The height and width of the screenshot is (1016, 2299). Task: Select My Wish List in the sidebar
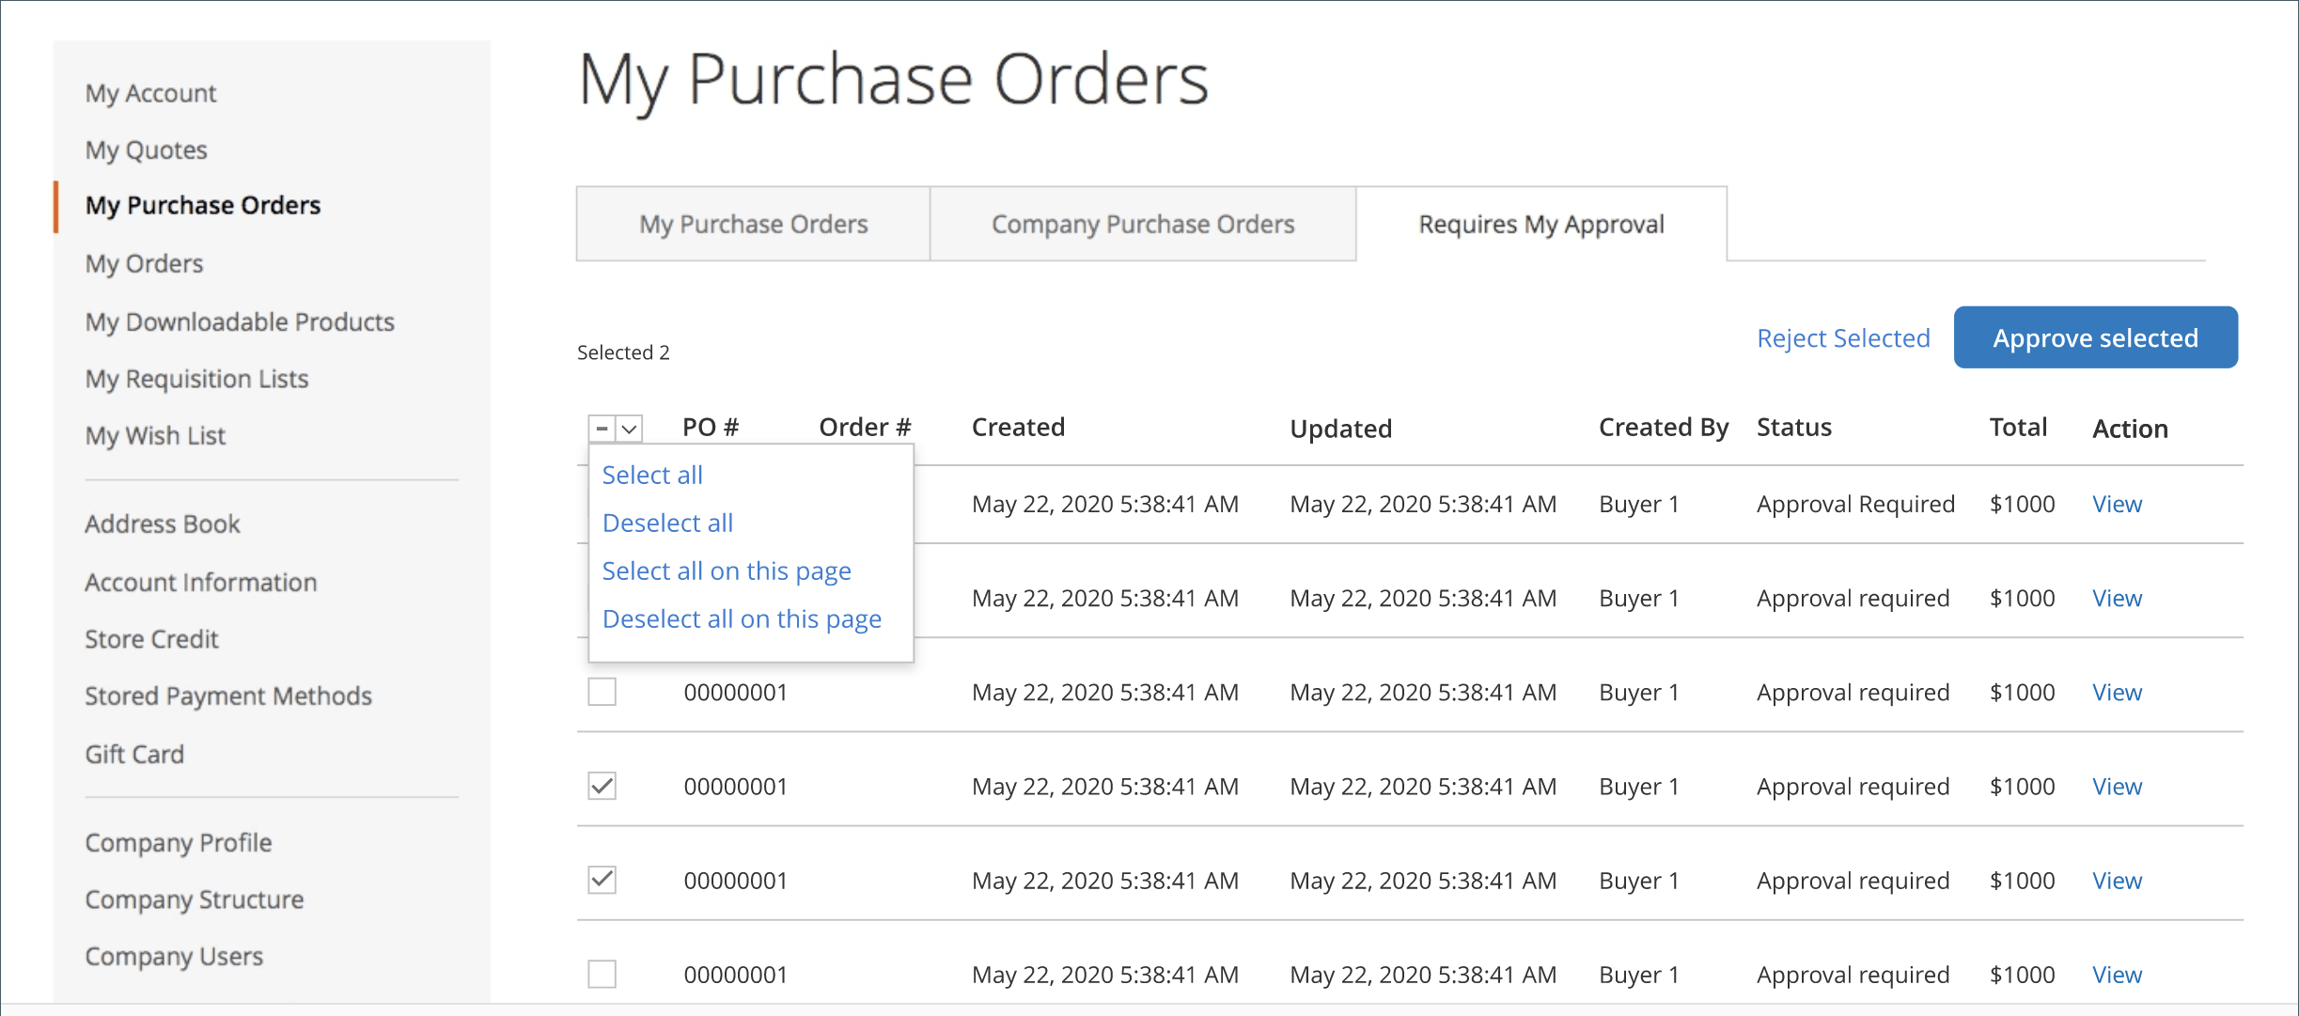click(155, 435)
